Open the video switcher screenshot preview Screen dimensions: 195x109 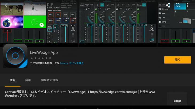click(x=39, y=23)
